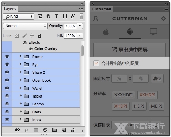Screen dimensions: 171x137
Task: Toggle the MDPI resolution button
Action: 157,106
